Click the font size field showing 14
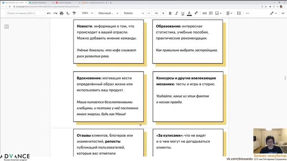 coord(156,13)
